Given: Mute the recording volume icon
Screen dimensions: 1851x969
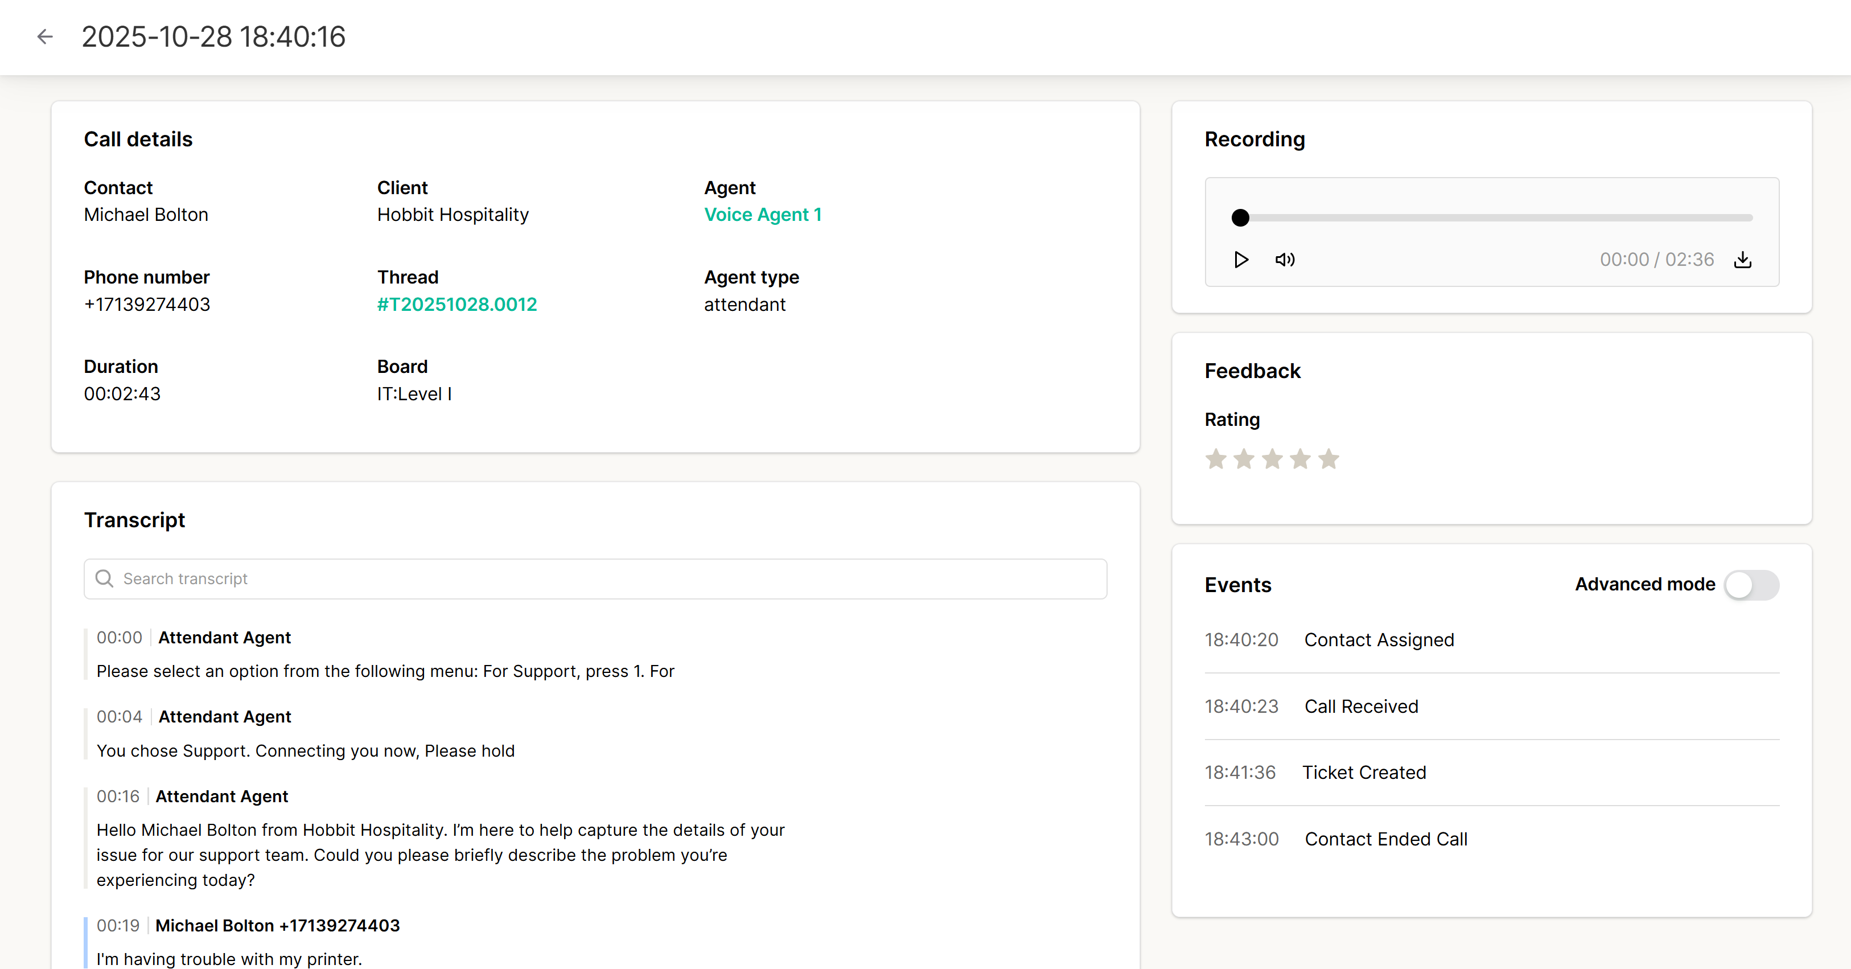Looking at the screenshot, I should (1285, 260).
